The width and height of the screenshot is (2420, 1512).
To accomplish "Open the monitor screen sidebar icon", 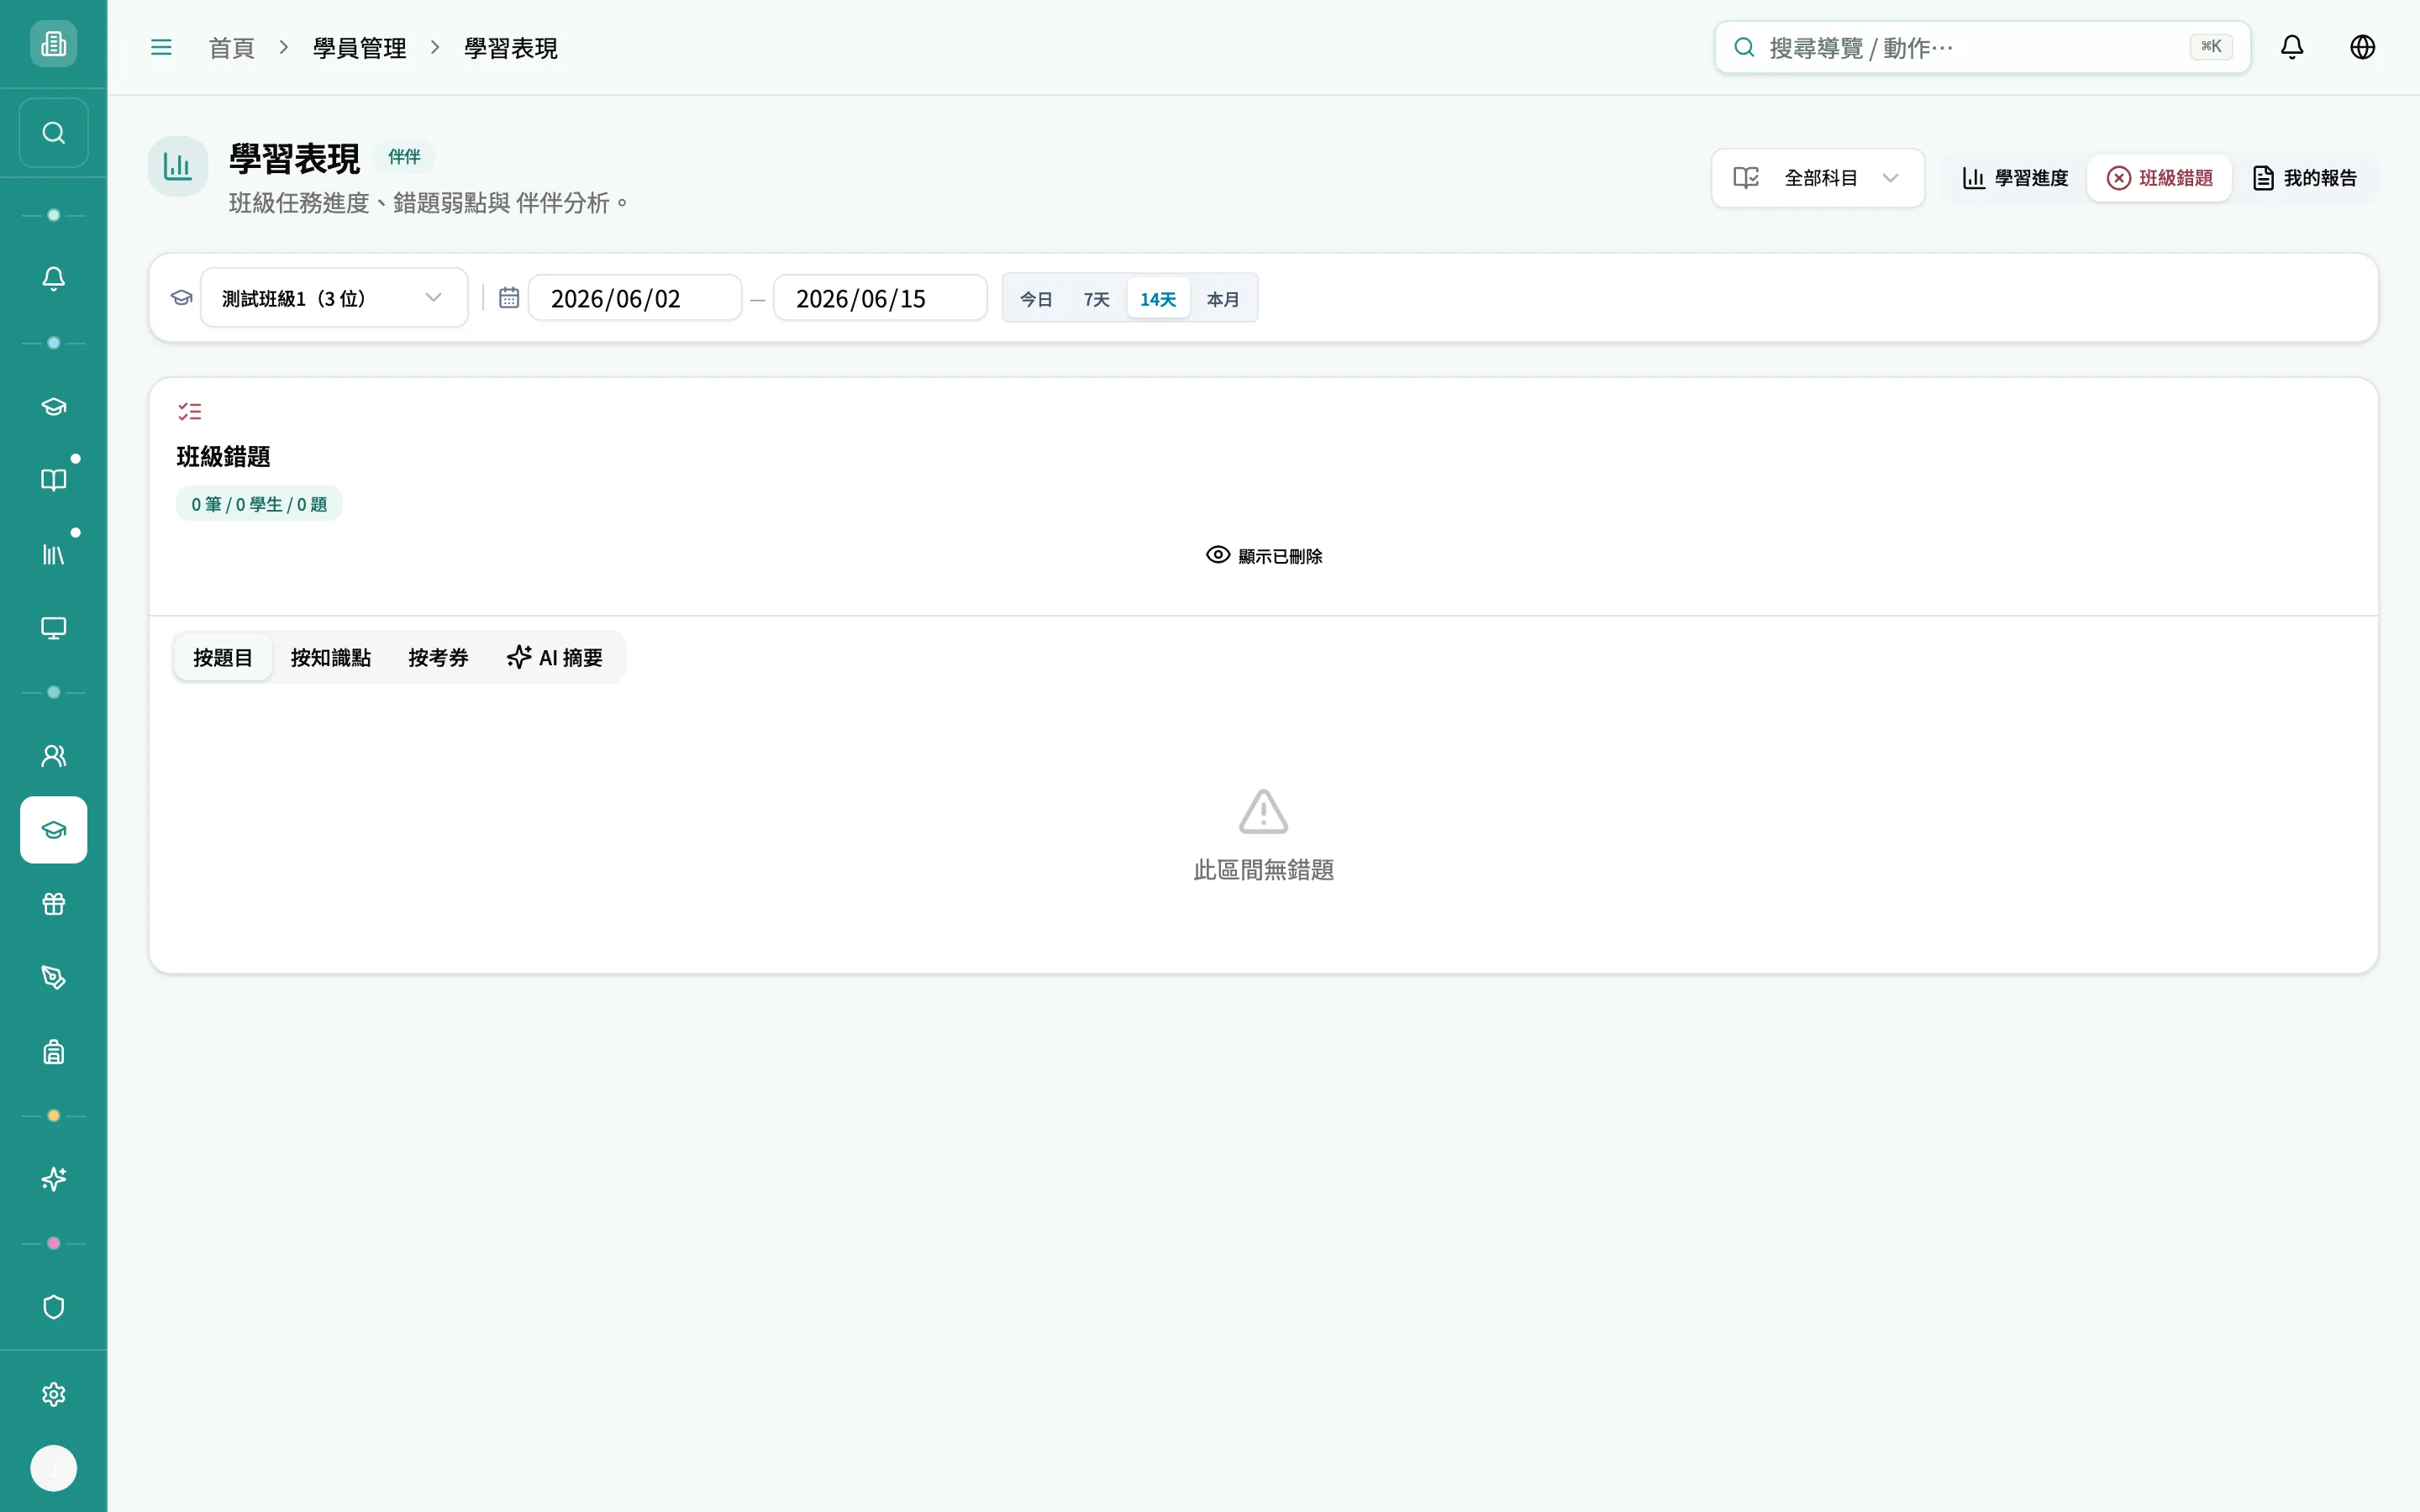I will (53, 628).
